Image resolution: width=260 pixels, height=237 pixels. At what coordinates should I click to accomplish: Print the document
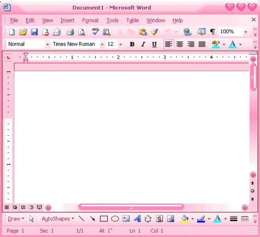click(70, 32)
